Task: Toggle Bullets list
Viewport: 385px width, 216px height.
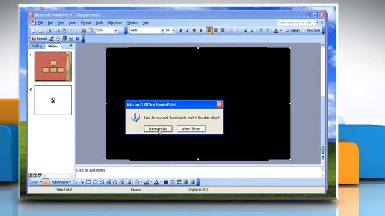Action: [238, 31]
